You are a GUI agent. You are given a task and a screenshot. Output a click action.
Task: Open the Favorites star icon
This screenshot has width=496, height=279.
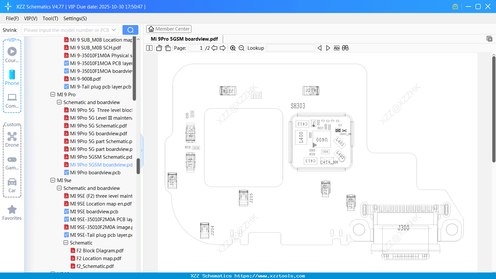coord(12,213)
